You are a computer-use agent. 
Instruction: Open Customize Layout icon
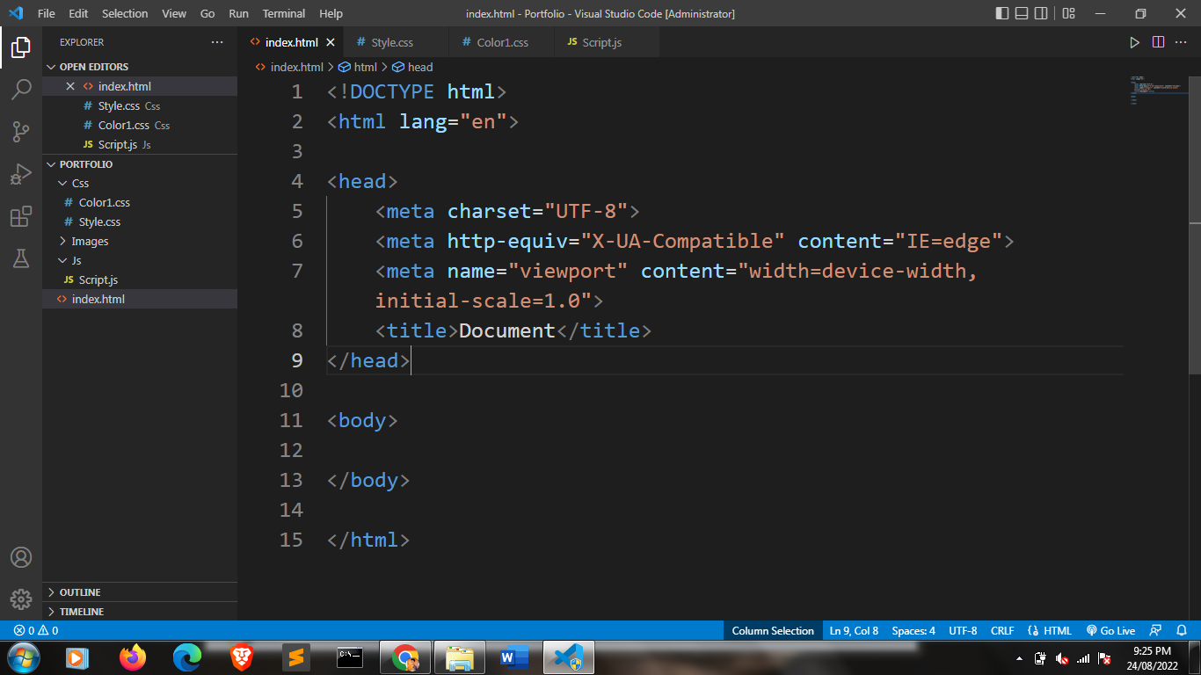(1068, 13)
